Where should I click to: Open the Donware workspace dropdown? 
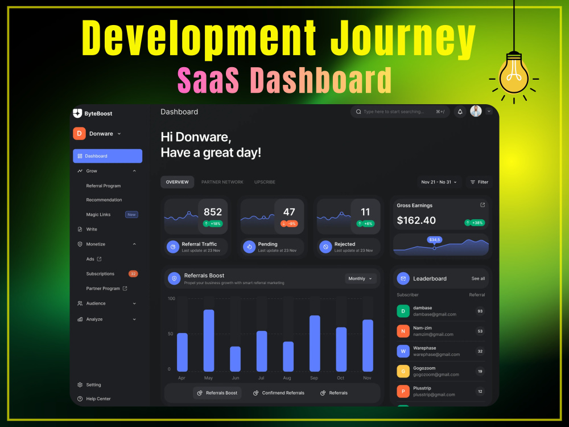[119, 134]
